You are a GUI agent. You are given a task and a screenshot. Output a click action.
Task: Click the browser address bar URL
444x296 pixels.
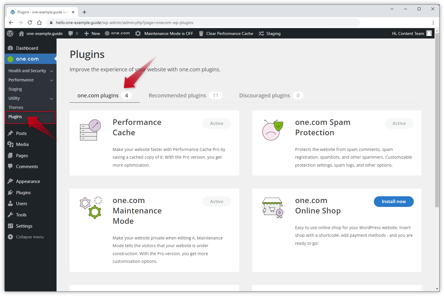124,22
